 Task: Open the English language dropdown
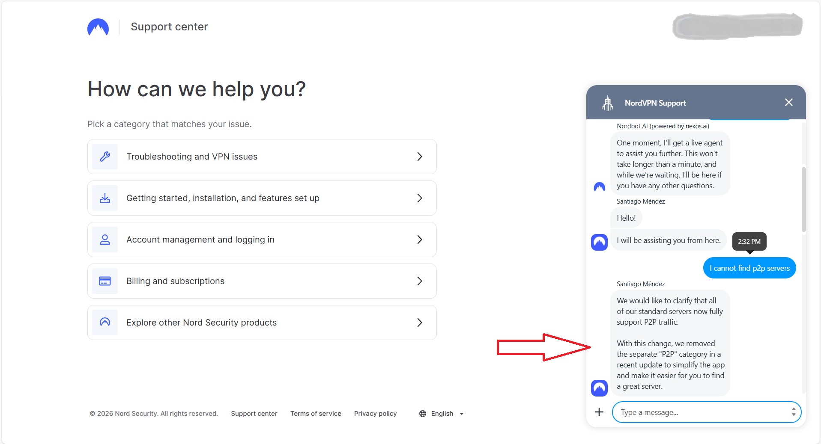462,414
